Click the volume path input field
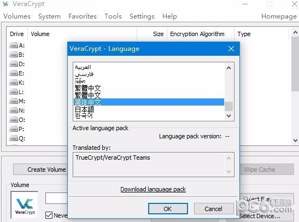The image size is (299, 222). [56, 198]
